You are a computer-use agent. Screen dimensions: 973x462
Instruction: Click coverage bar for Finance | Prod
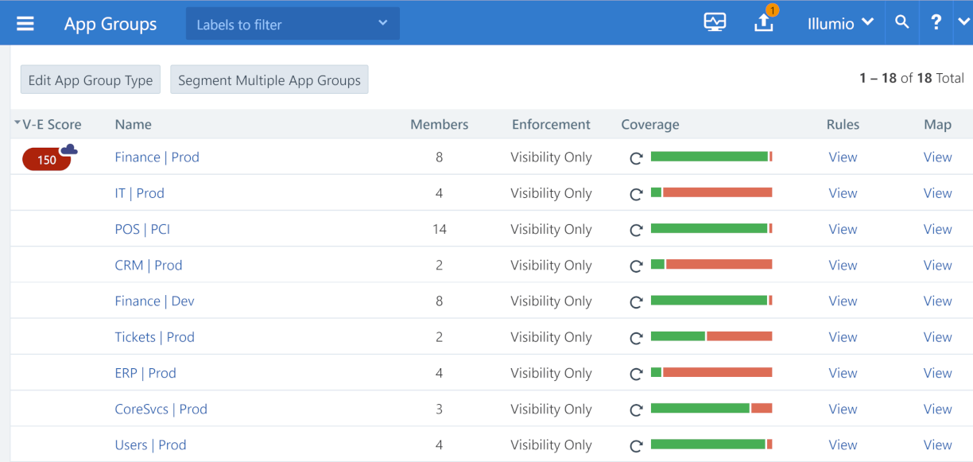[711, 157]
